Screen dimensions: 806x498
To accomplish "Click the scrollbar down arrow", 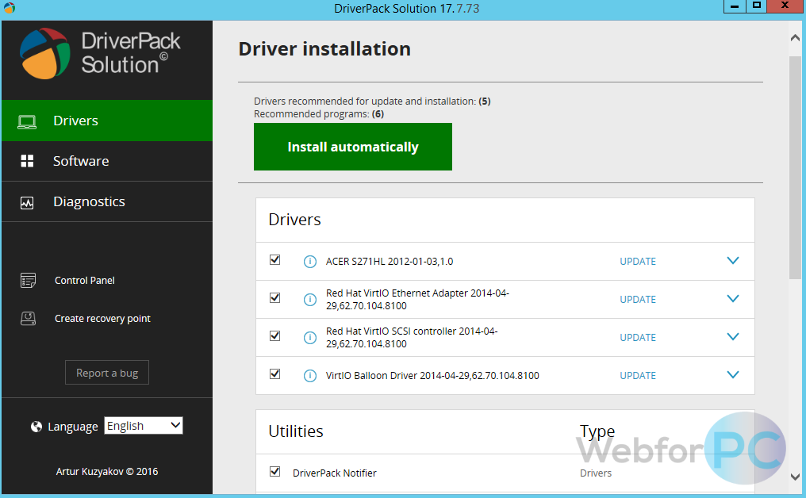I will pos(794,477).
